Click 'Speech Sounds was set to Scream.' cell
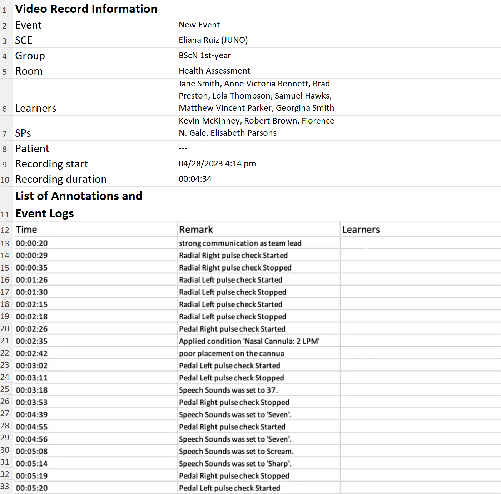The height and width of the screenshot is (494, 501). 259,451
